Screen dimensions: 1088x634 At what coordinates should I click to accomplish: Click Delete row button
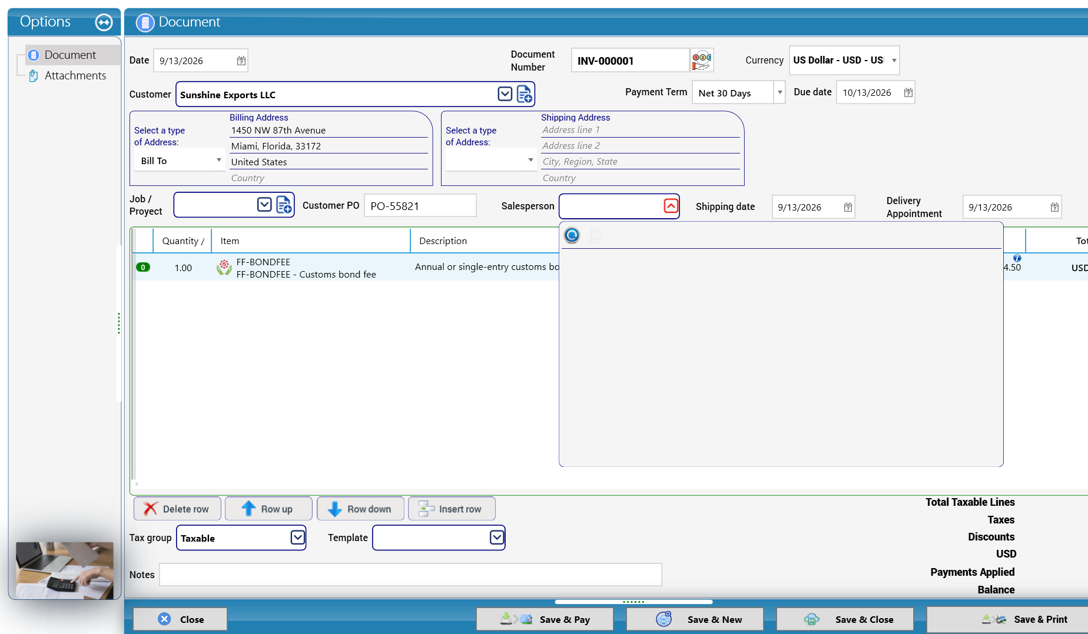(177, 509)
